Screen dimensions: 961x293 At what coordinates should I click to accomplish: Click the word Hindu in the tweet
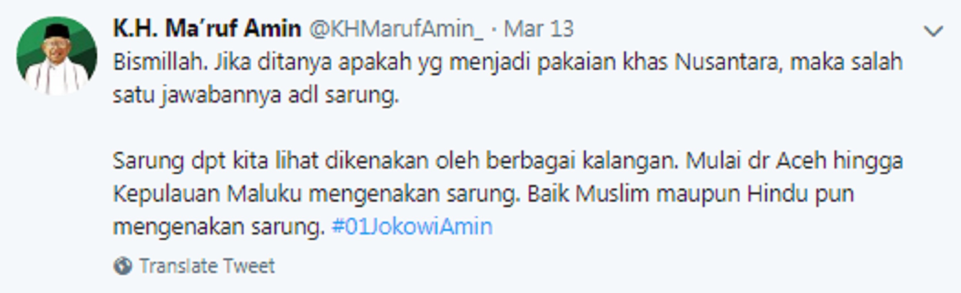point(777,194)
